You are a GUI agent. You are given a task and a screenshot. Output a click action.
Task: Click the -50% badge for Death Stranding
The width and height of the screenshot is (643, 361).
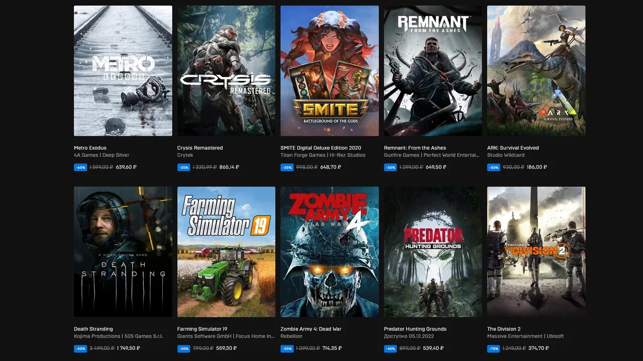[80, 348]
